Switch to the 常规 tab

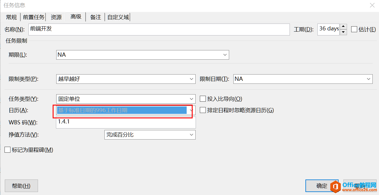[11, 17]
